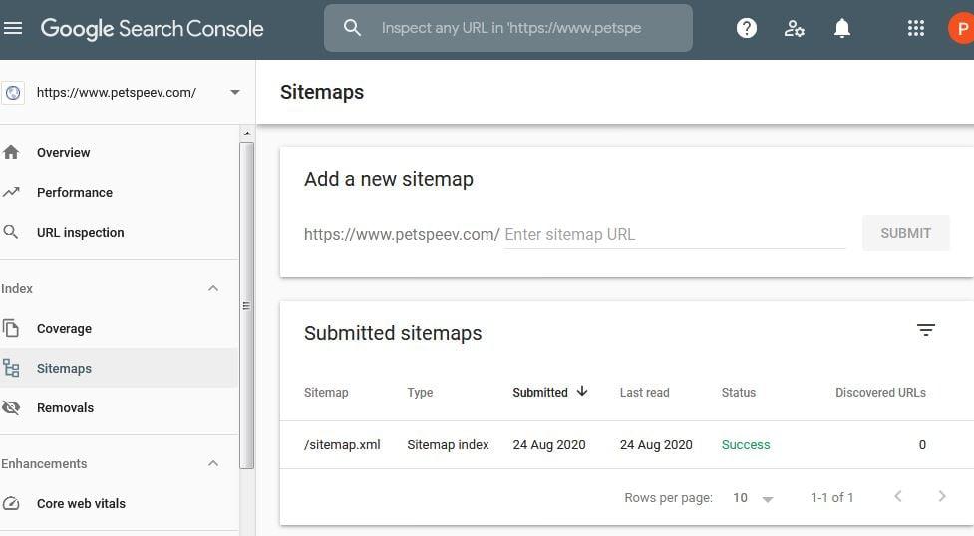Click the Discovered URLs column header
974x536 pixels.
click(x=881, y=393)
